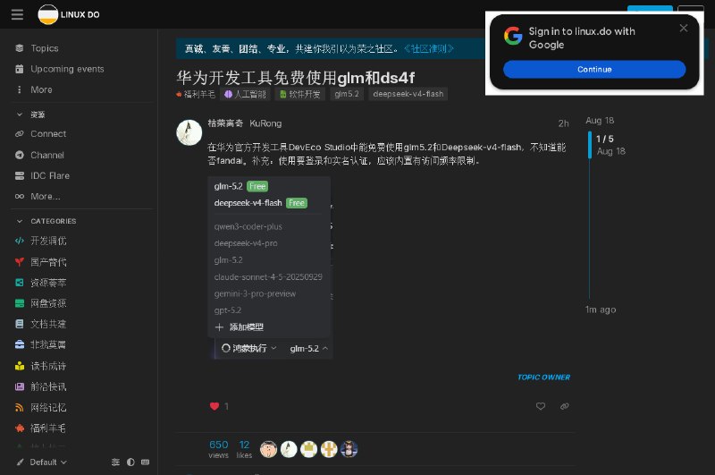715x475 pixels.
Task: Click the 2h post timestamp
Action: 563,123
